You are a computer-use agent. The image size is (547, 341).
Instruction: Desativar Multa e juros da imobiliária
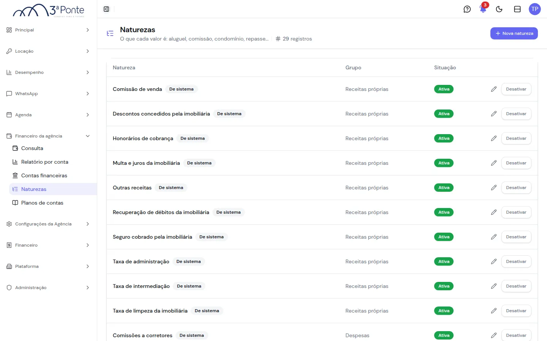click(516, 163)
